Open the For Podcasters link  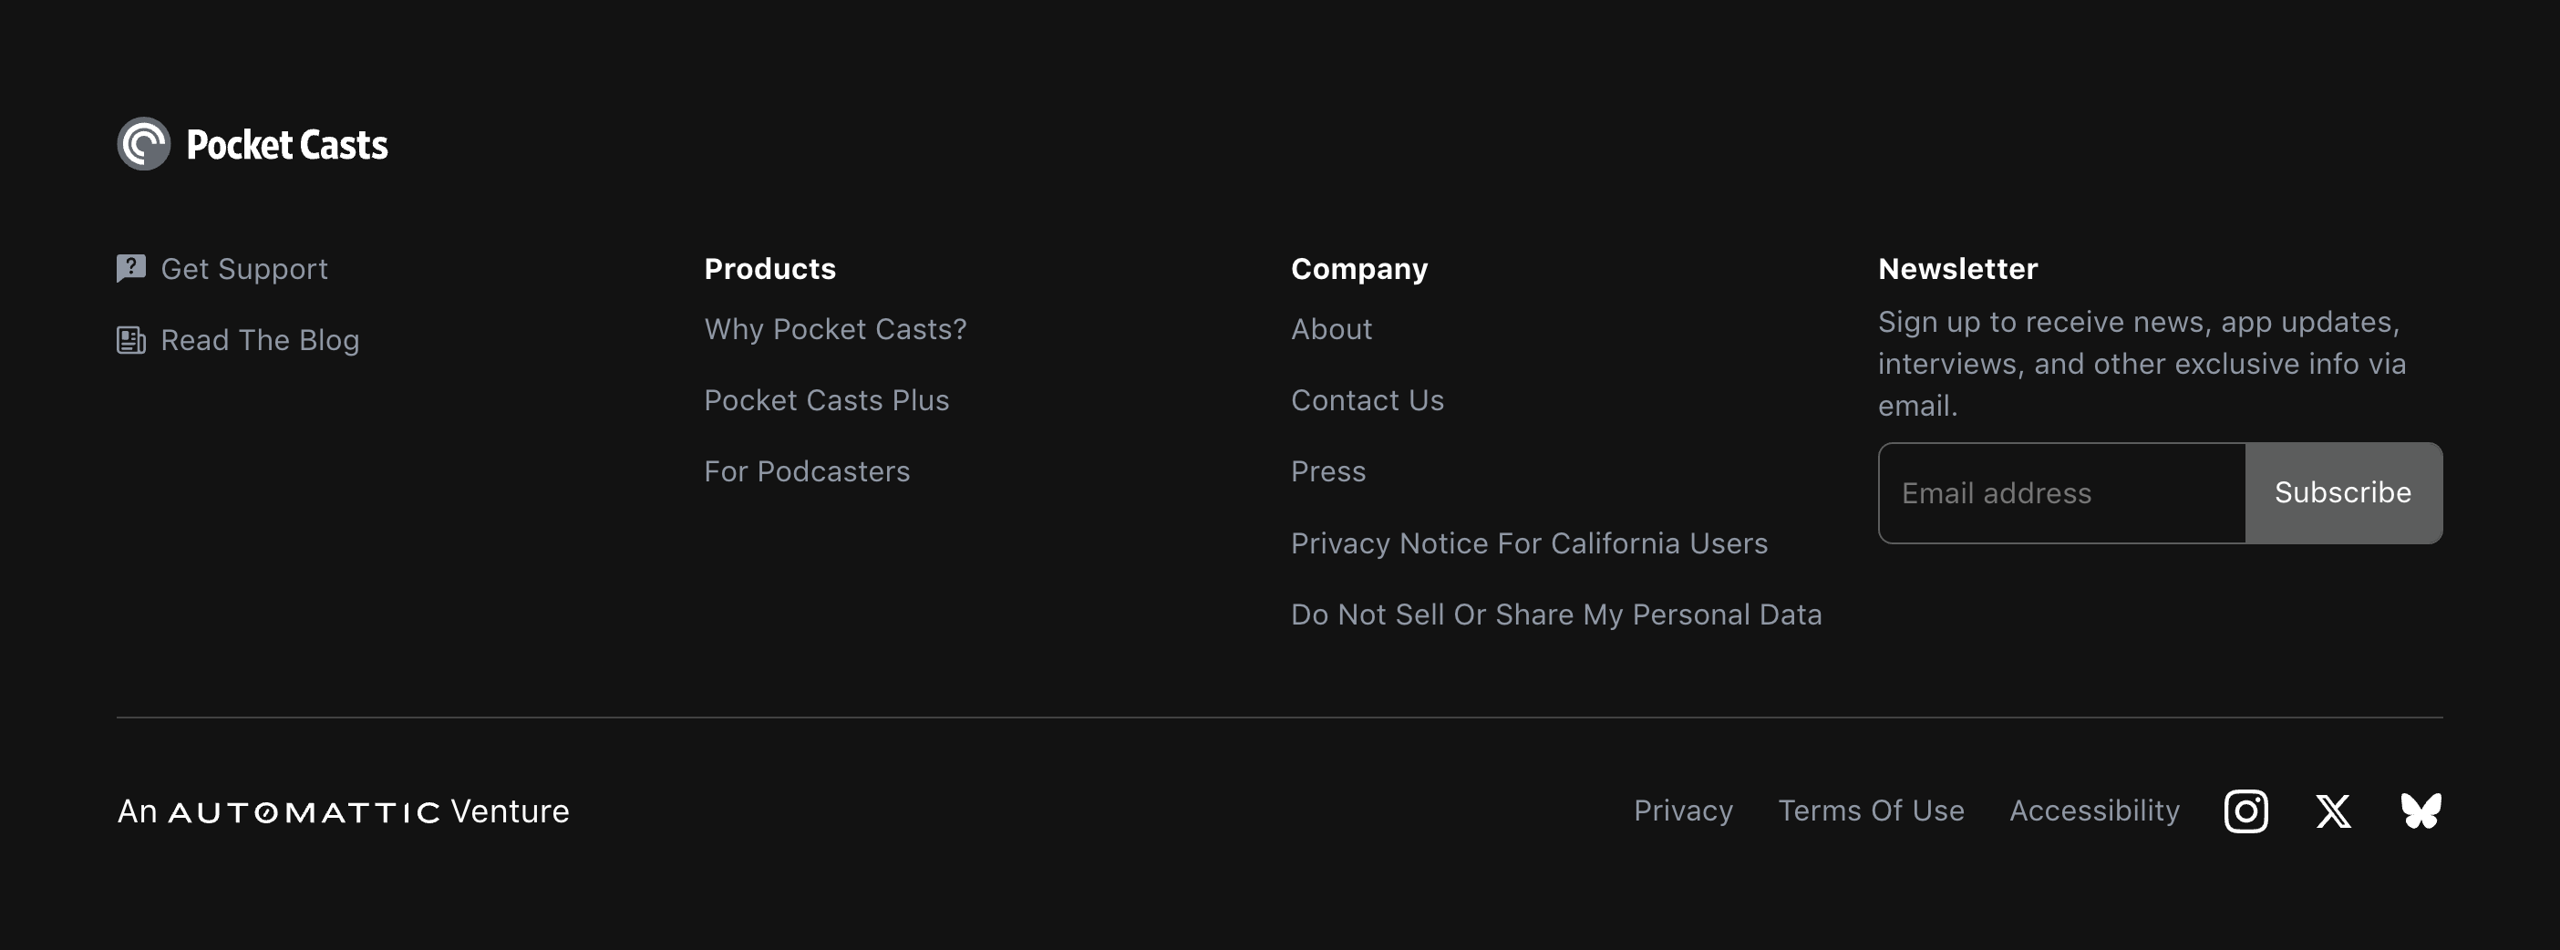pos(806,471)
